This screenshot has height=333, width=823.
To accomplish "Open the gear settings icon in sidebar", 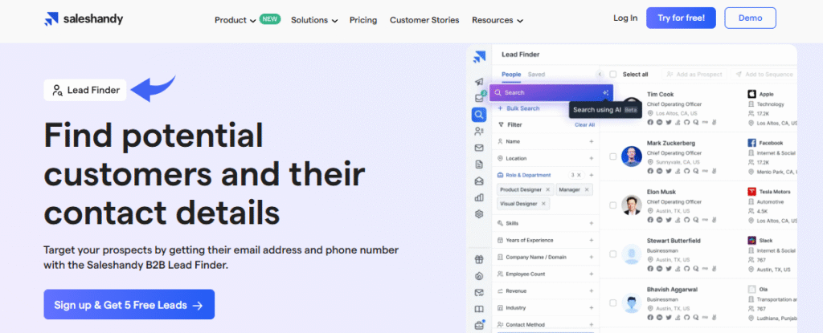I will (x=479, y=214).
